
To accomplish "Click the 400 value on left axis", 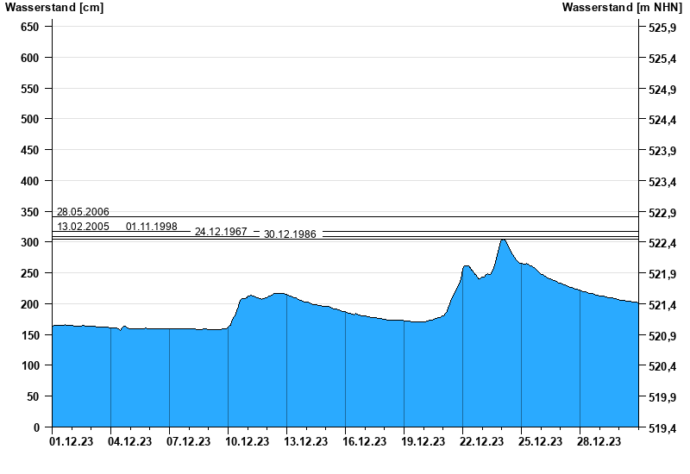I will click(30, 181).
